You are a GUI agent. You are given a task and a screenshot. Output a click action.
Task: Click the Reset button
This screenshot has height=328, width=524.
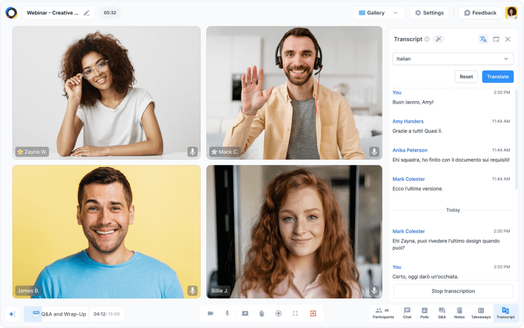[466, 76]
